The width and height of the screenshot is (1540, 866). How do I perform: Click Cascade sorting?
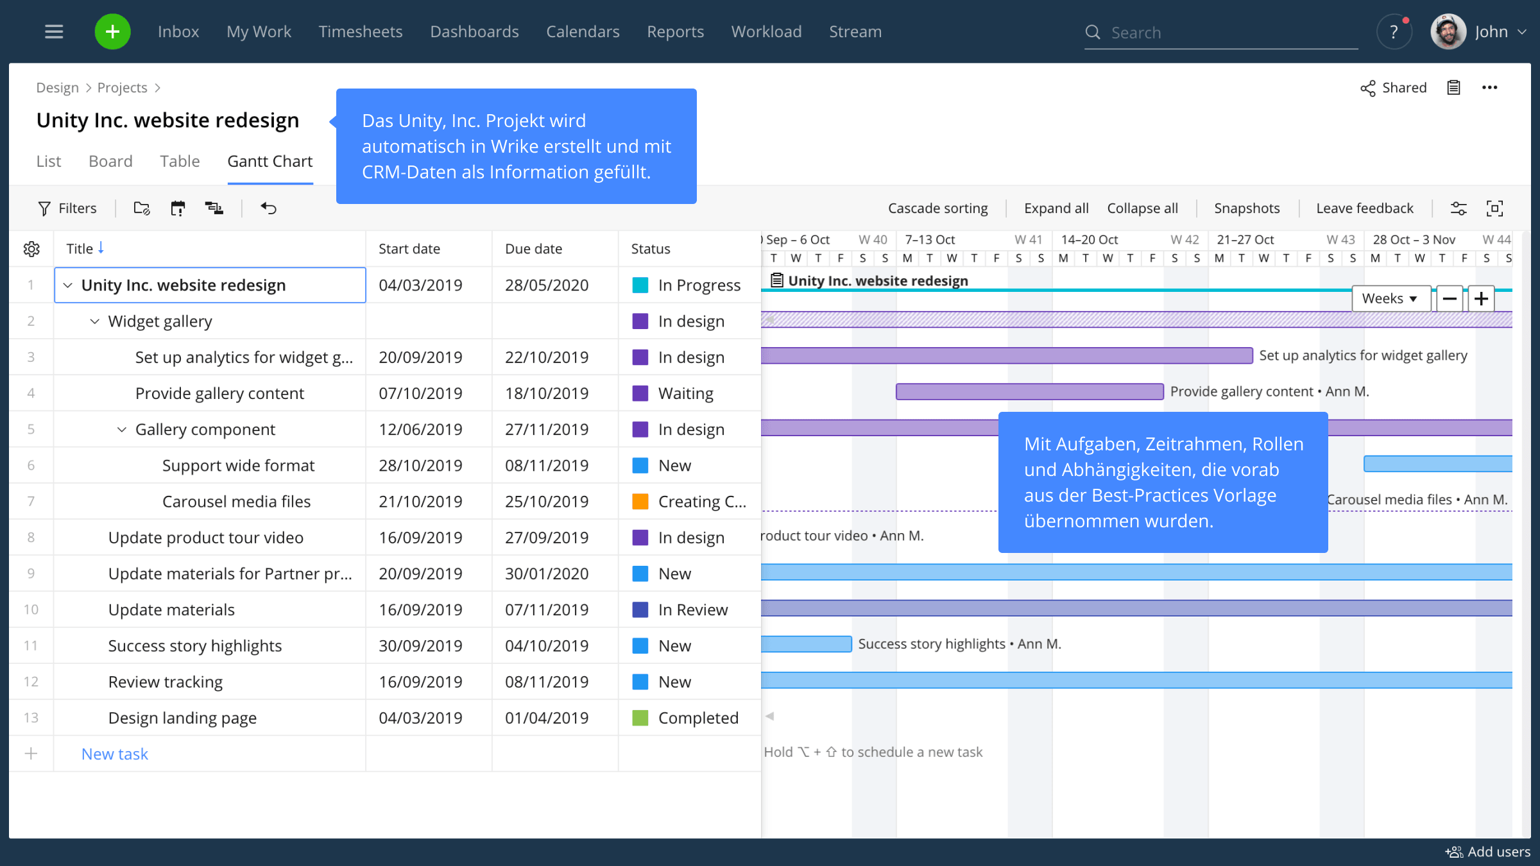click(937, 208)
